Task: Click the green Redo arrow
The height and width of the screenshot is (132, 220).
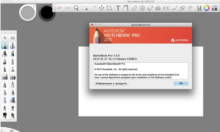Action: 67,8
